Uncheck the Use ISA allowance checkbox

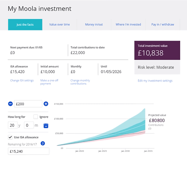tap(10, 137)
